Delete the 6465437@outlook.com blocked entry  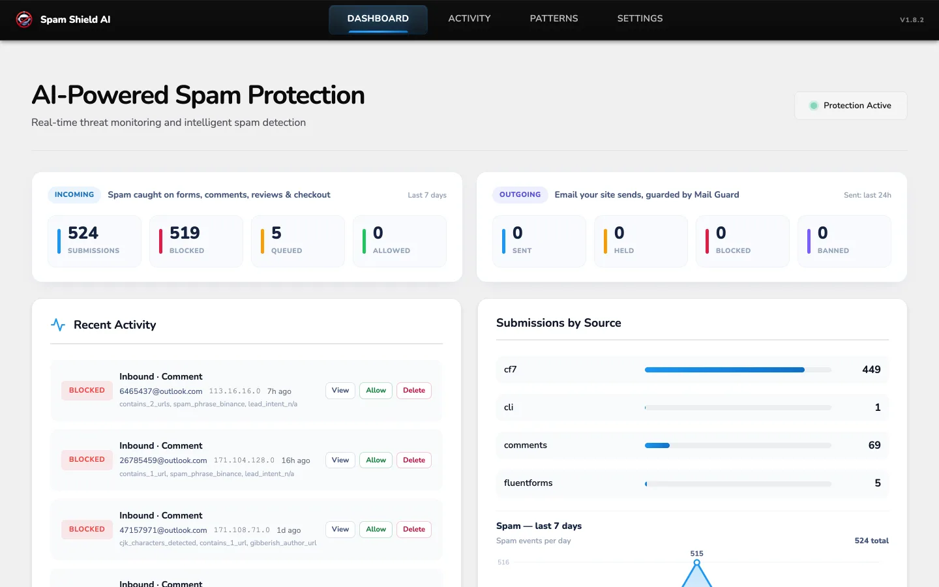point(414,391)
